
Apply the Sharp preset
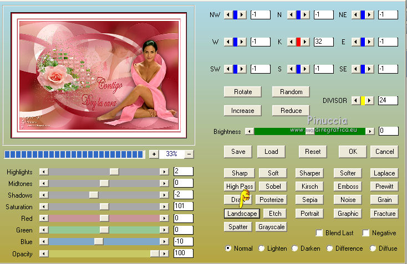click(x=240, y=173)
